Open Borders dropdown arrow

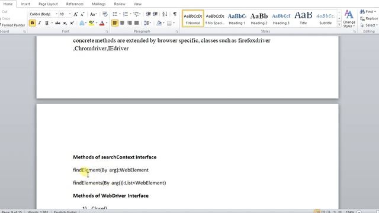pyautogui.click(x=174, y=23)
